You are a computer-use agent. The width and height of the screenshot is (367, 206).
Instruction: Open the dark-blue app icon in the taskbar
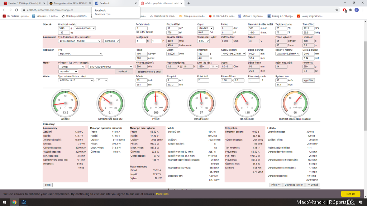coord(24,202)
